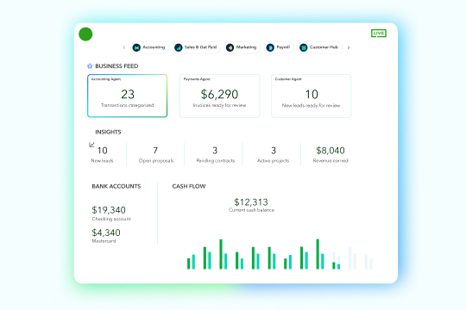
Task: Select $6,290 invoices ready for review
Action: coord(220,95)
